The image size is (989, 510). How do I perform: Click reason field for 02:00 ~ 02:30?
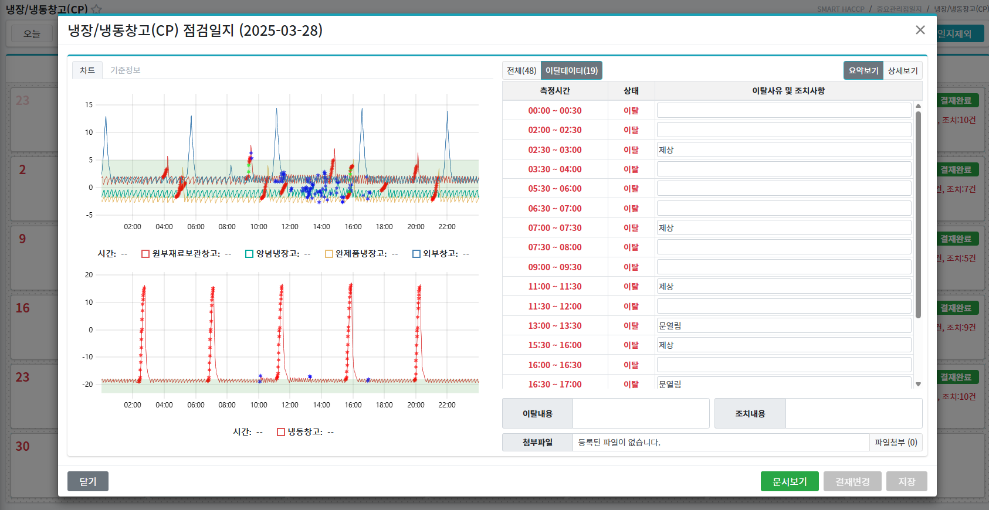(784, 130)
